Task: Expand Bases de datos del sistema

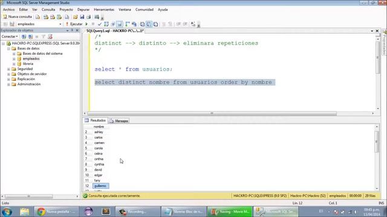Action: click(x=14, y=54)
